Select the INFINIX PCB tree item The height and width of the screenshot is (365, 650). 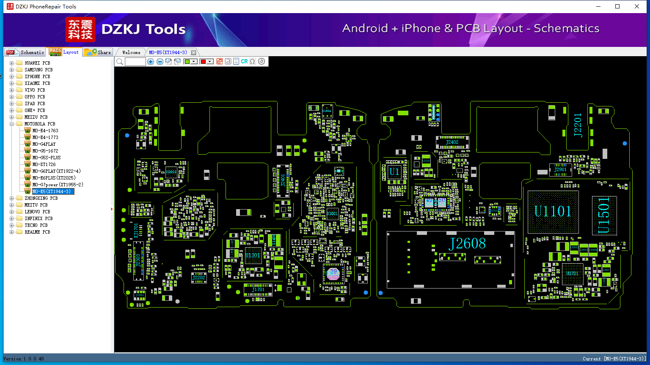coord(39,218)
